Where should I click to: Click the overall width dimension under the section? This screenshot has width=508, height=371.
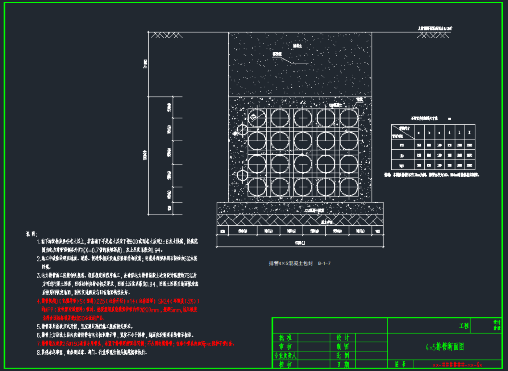[300, 243]
